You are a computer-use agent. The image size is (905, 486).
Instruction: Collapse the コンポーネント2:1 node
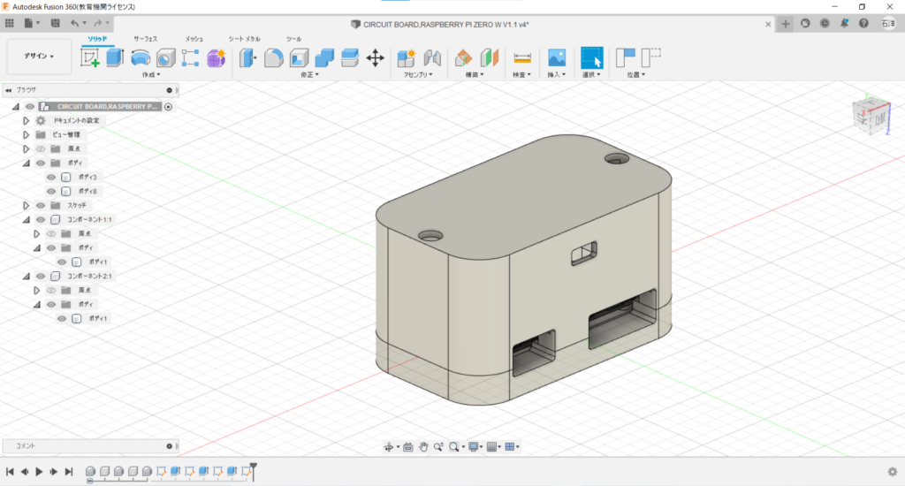pyautogui.click(x=26, y=276)
